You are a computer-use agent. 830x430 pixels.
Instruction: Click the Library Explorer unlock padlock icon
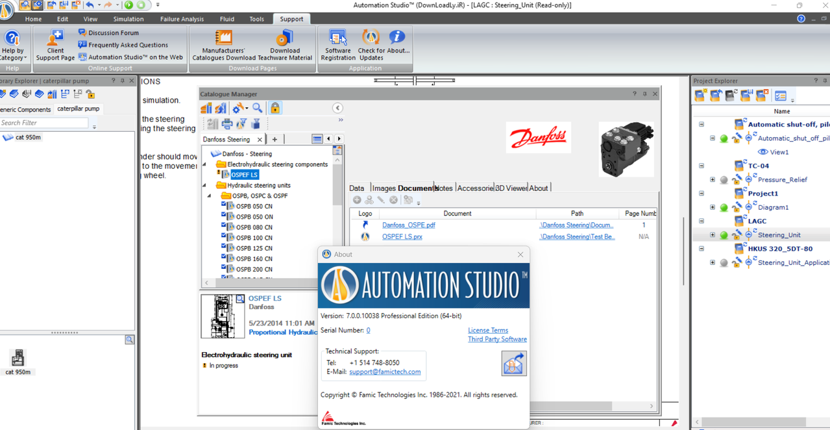pos(90,94)
